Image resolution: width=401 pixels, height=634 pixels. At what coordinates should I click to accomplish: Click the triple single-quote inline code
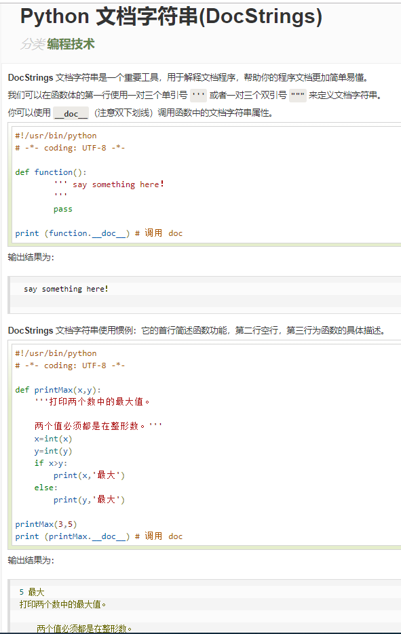(x=198, y=96)
